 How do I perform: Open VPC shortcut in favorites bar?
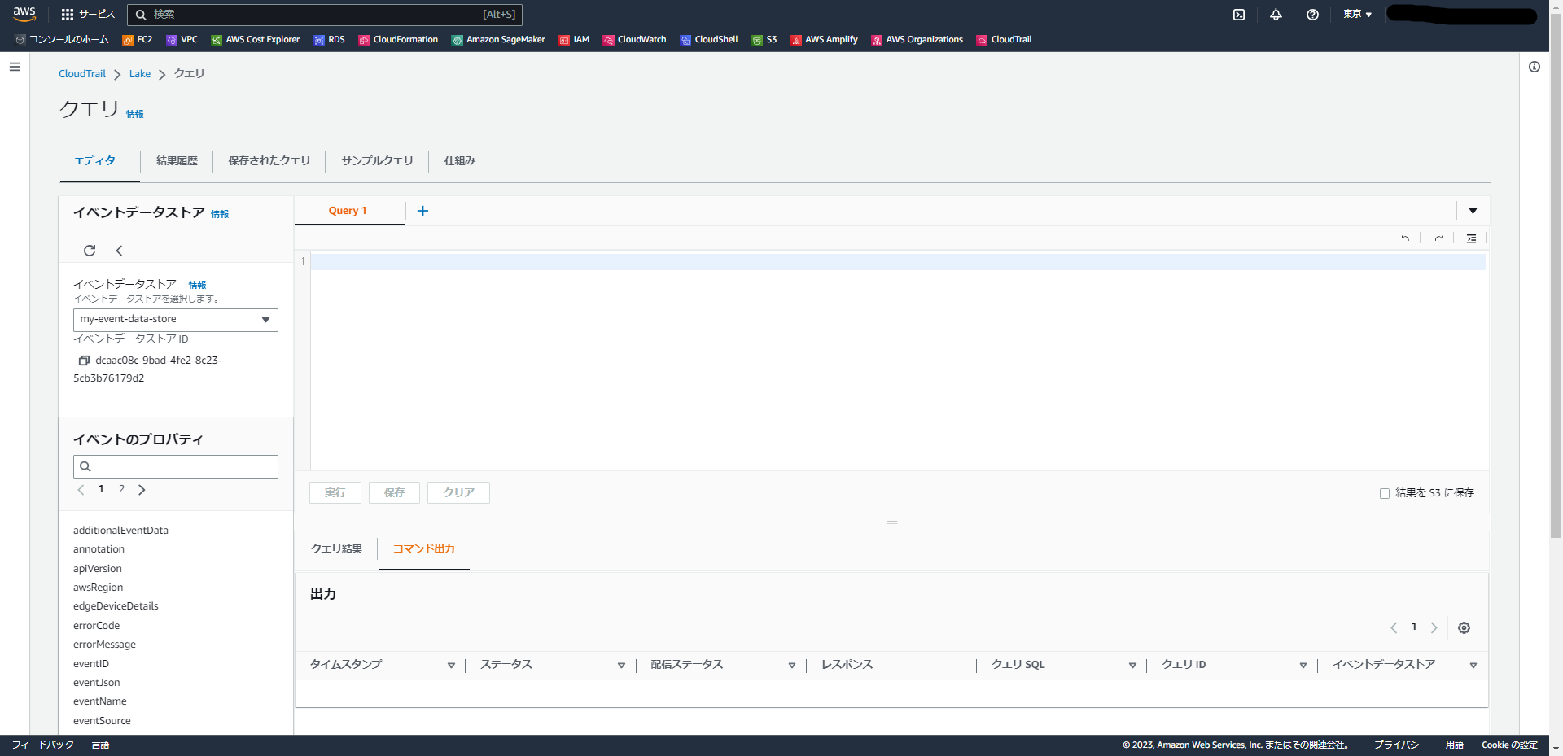182,40
